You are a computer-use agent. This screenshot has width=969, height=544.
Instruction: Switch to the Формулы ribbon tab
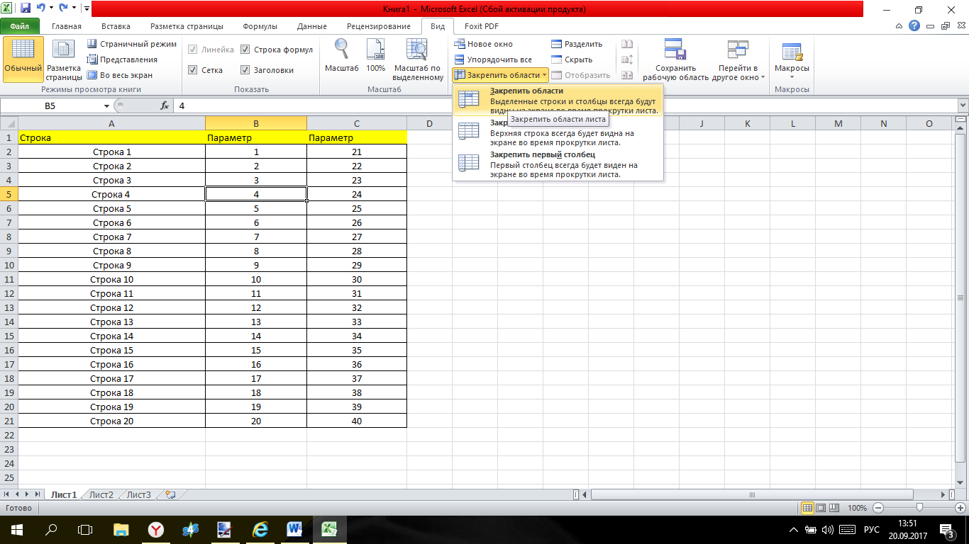(260, 26)
